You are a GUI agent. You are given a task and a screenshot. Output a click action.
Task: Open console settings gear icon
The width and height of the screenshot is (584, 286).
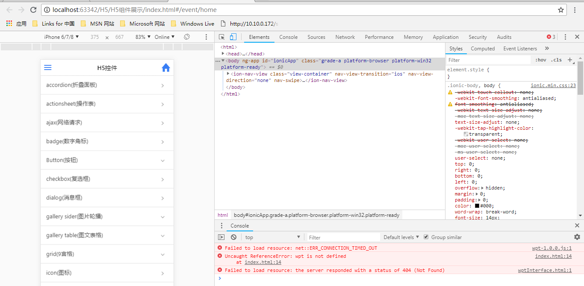pyautogui.click(x=577, y=237)
